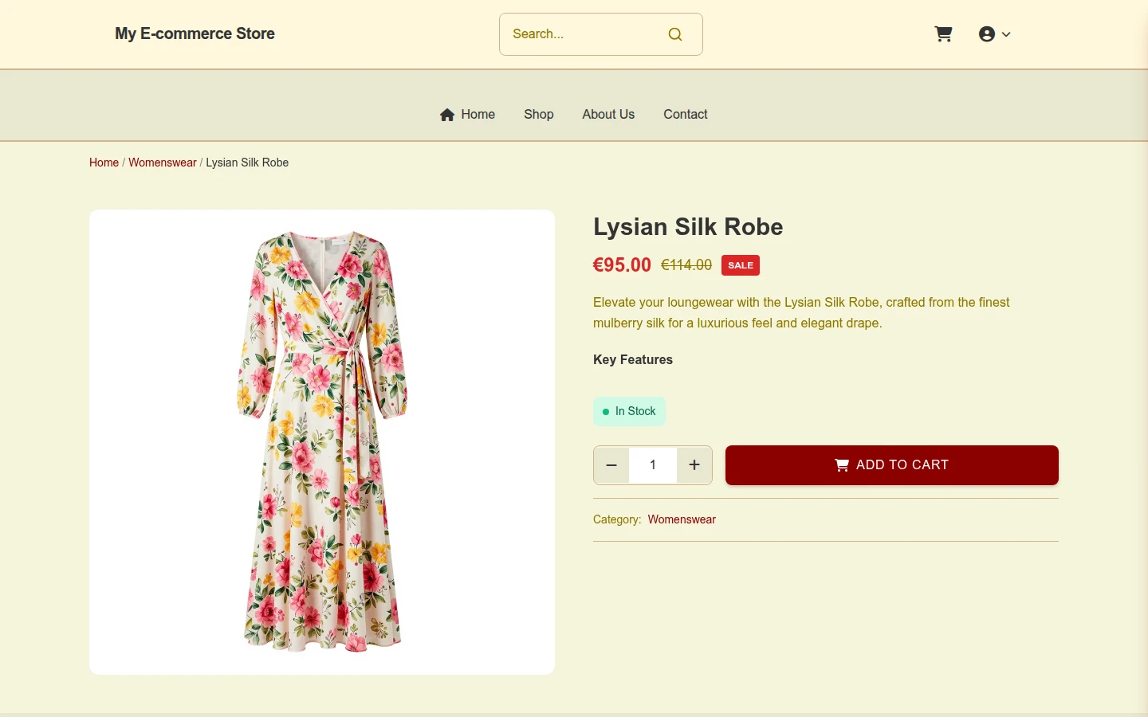Open the Contact page

coord(686,115)
